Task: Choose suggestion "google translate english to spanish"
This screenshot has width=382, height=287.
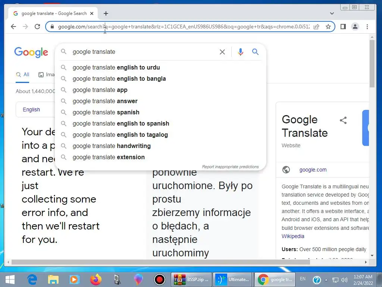Action: [x=121, y=124]
